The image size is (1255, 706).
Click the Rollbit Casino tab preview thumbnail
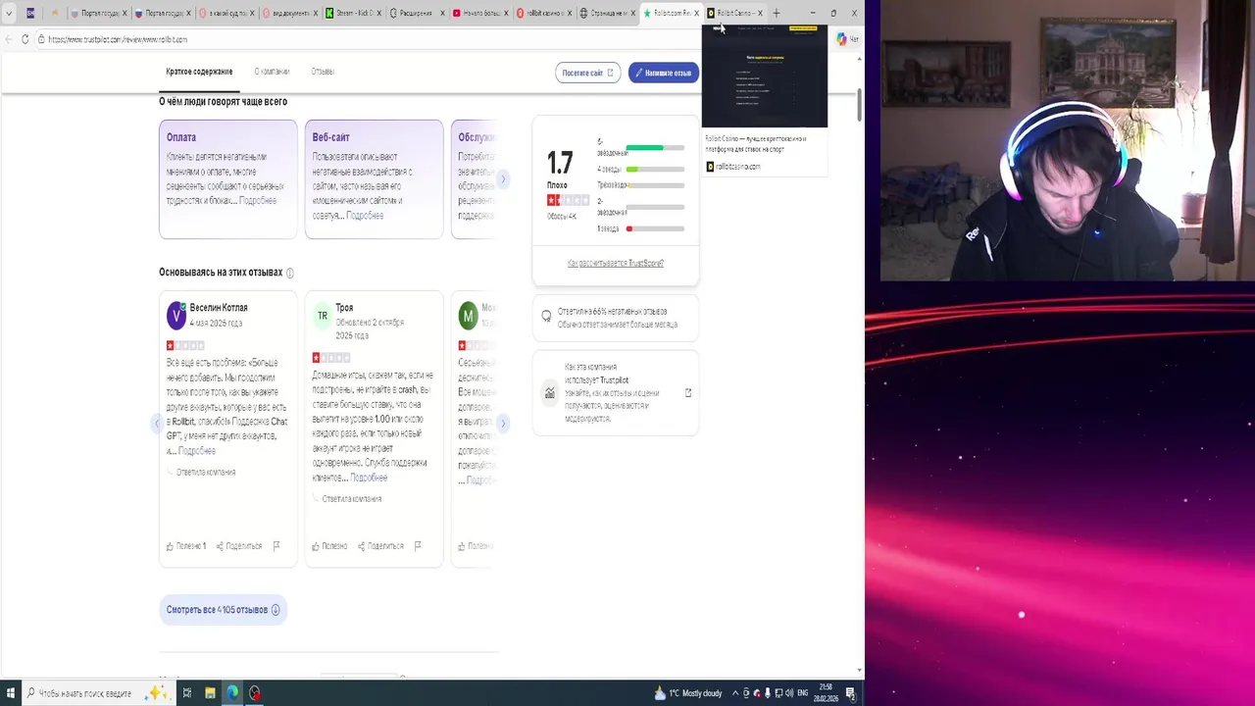pyautogui.click(x=765, y=78)
